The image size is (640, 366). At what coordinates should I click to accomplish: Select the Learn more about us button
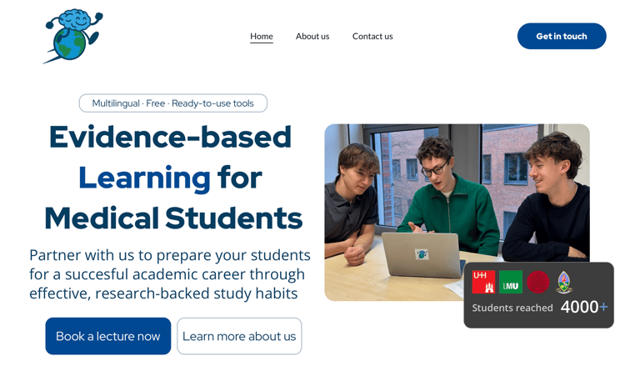coord(239,336)
